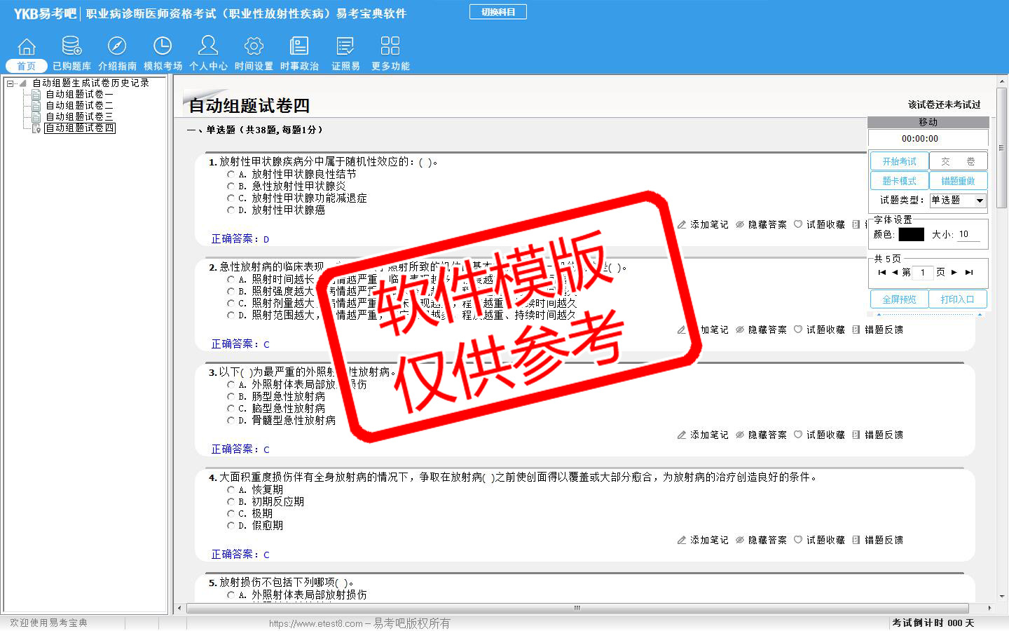Go to next page arrow in pager

[954, 272]
